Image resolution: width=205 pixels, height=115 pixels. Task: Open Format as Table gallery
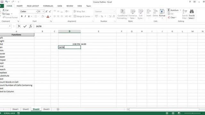click(x=133, y=14)
